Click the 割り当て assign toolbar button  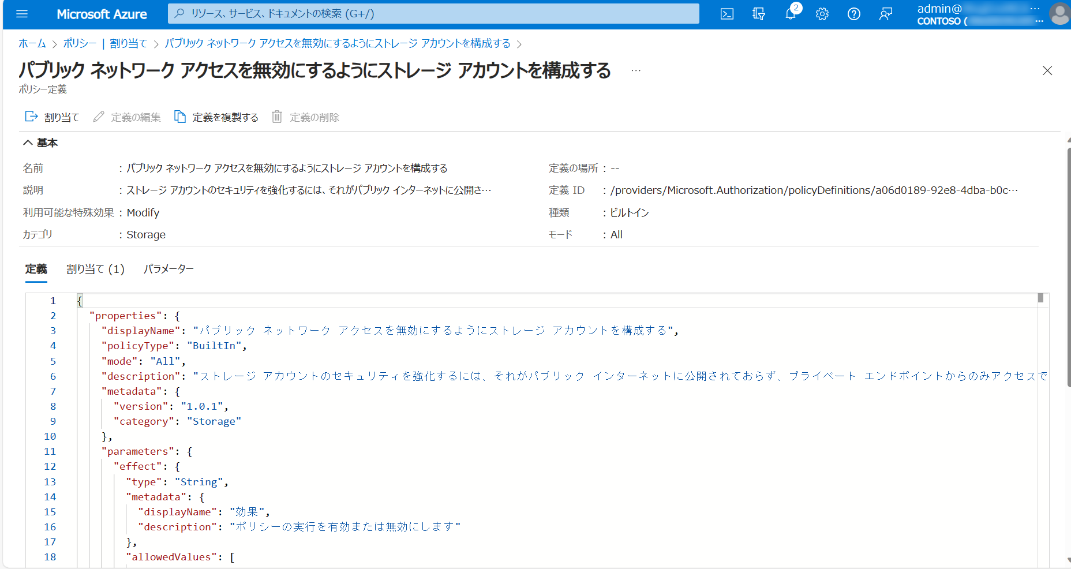point(53,117)
